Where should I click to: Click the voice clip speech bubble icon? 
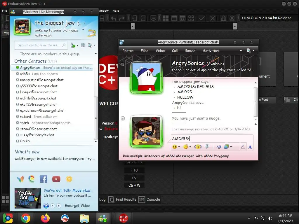click(207, 146)
